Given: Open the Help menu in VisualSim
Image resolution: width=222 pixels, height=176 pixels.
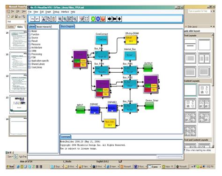Looking at the screenshot, I should [73, 12].
